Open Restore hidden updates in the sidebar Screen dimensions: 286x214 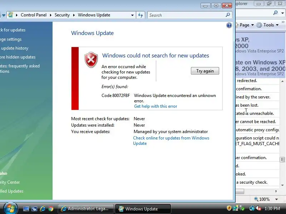pos(18,57)
